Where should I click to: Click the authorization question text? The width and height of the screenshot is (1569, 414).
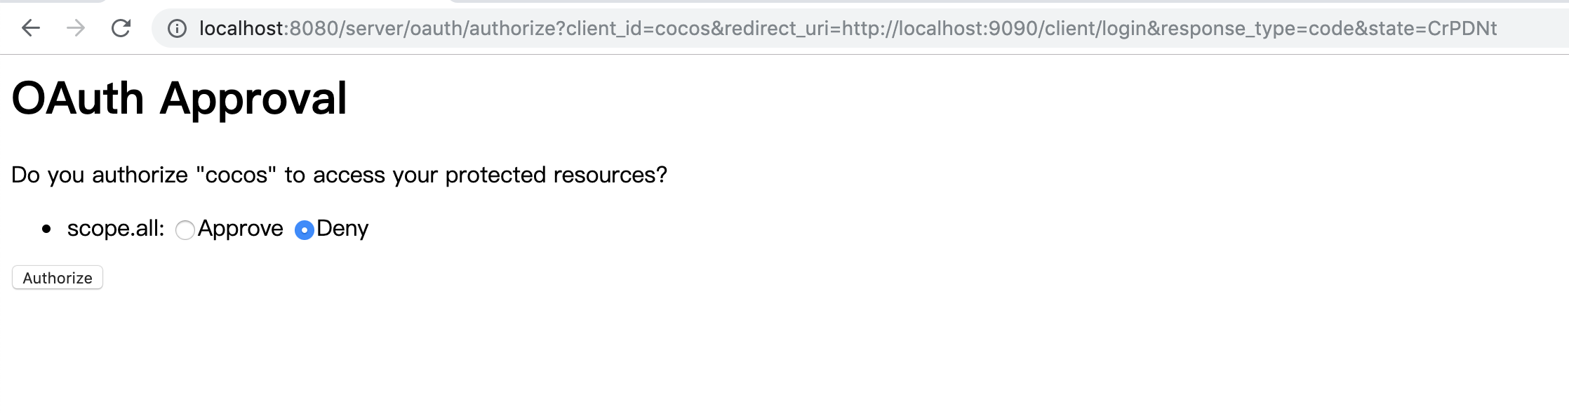coord(339,175)
